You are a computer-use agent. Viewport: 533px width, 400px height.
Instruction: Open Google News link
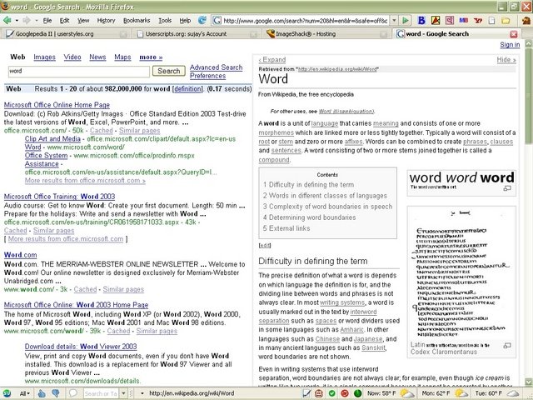click(97, 57)
